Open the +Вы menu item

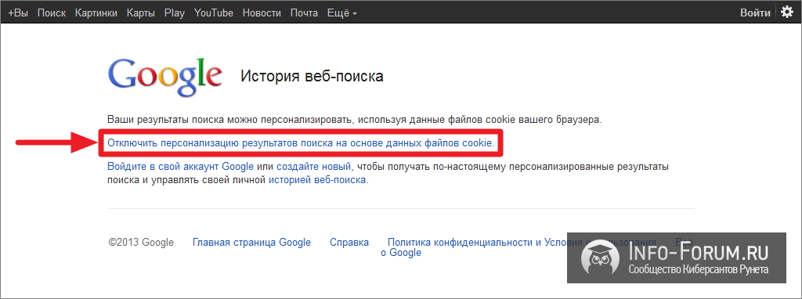click(18, 13)
